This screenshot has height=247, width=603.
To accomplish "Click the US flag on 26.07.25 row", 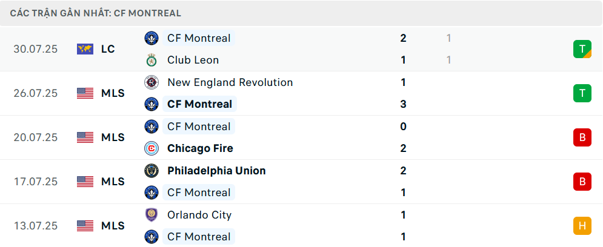I will 85,93.
